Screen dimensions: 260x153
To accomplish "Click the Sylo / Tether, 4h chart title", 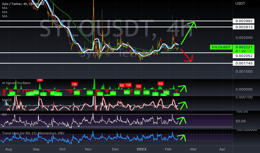I will coord(23,4).
